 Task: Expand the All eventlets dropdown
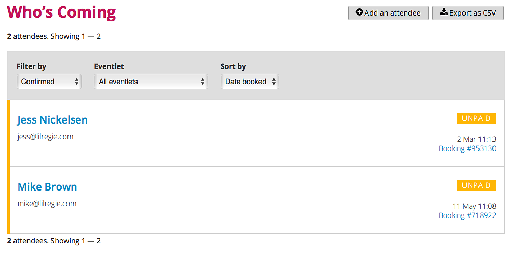click(151, 82)
